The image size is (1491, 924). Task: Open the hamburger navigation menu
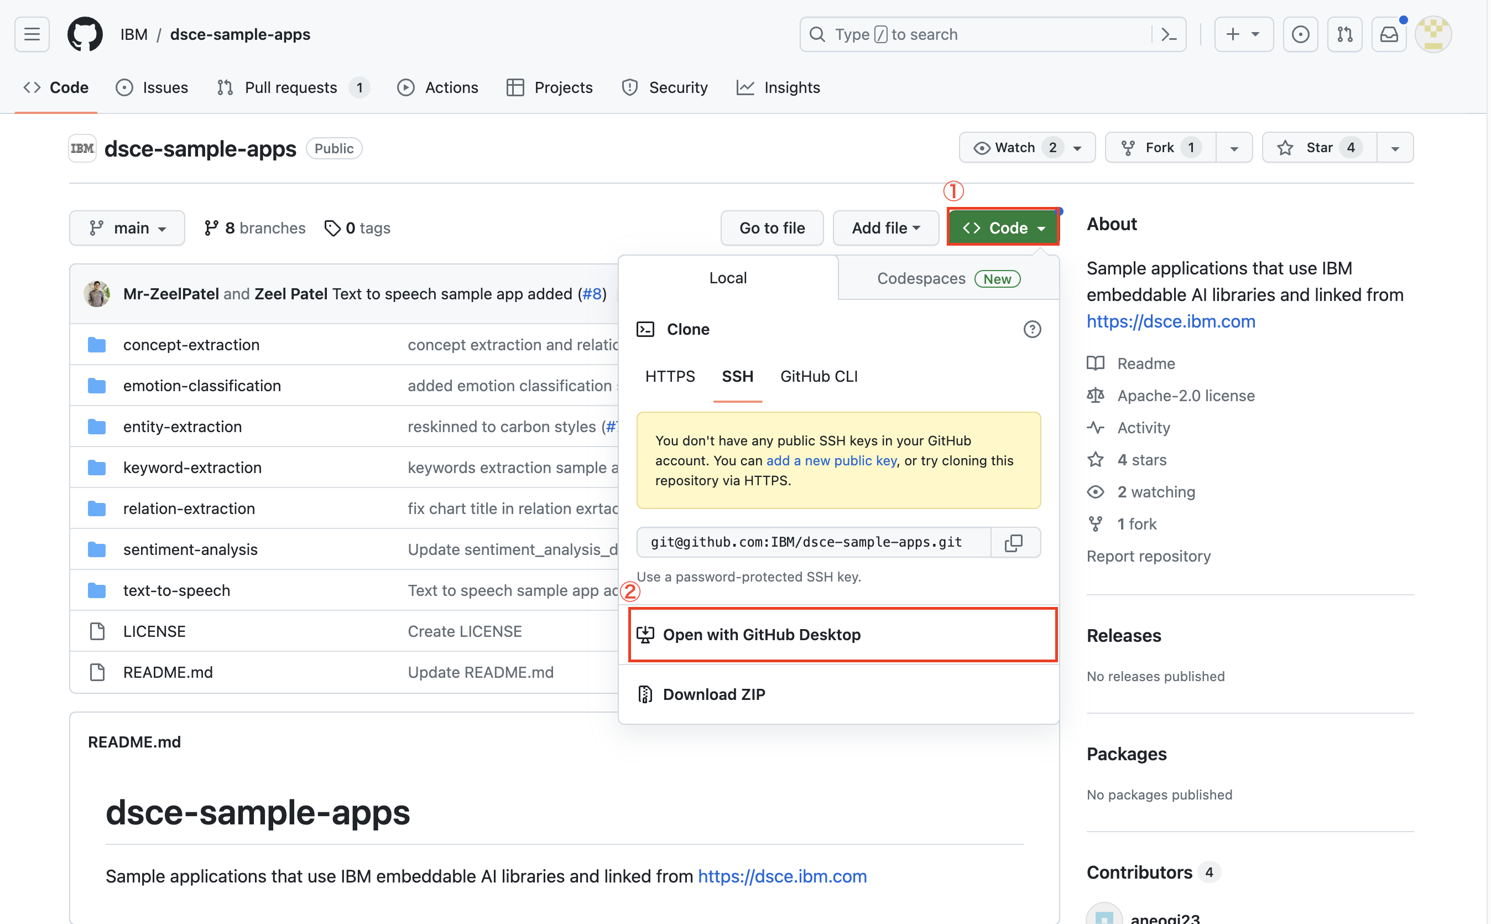pos(32,34)
